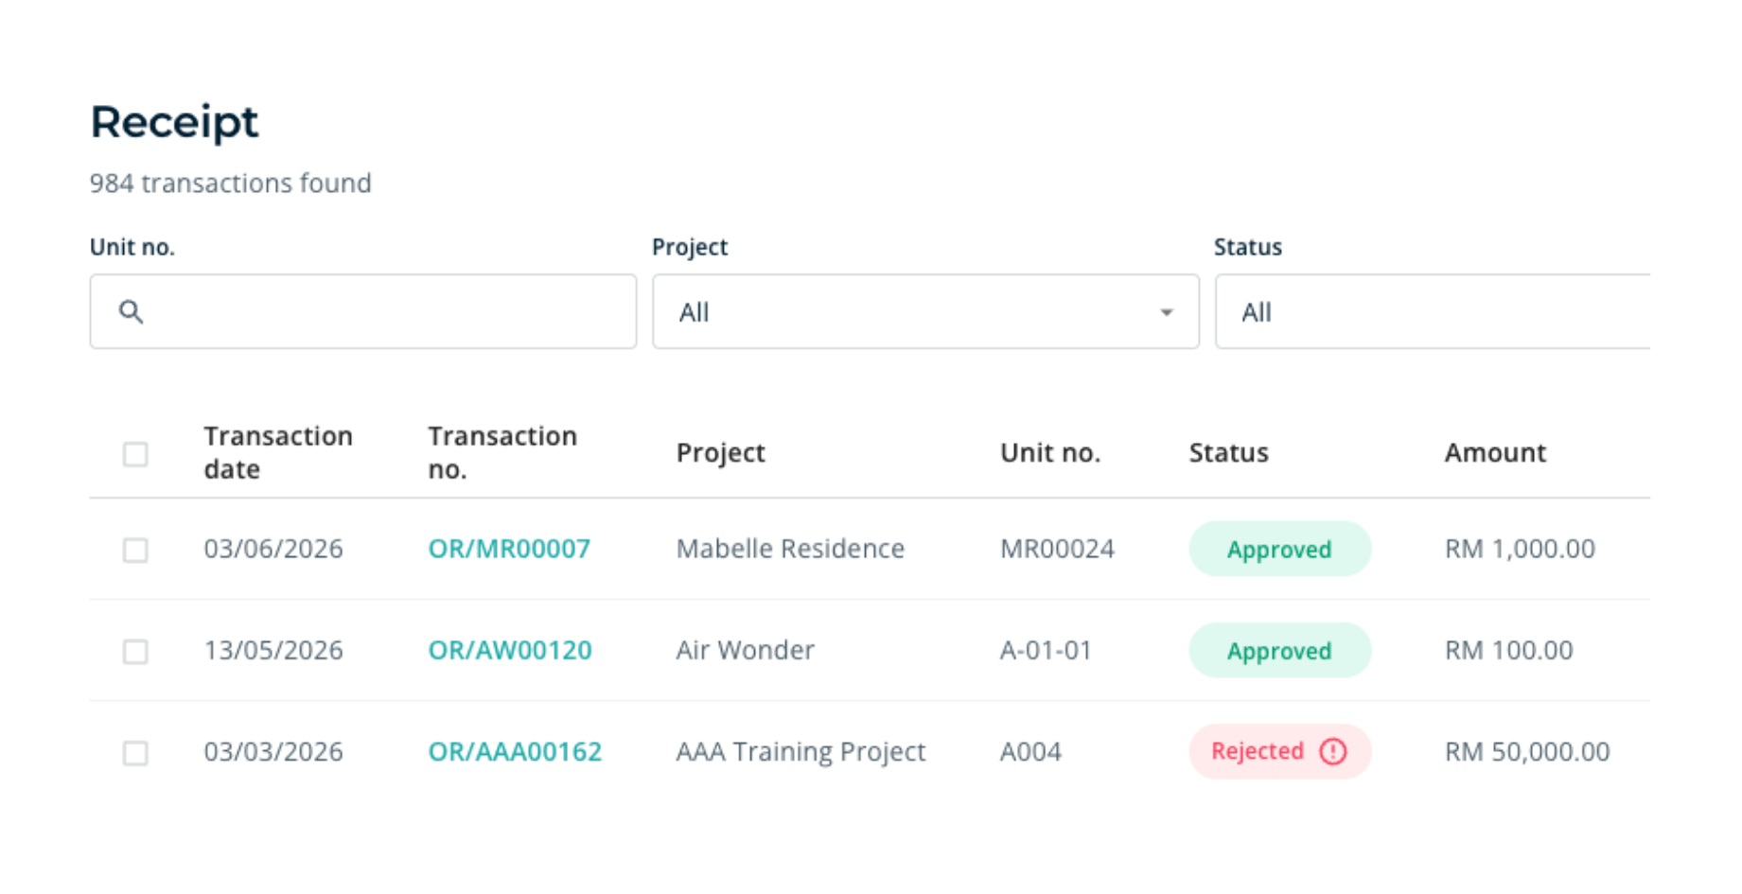
Task: Select date 13/05/2026 cell
Action: tap(273, 650)
